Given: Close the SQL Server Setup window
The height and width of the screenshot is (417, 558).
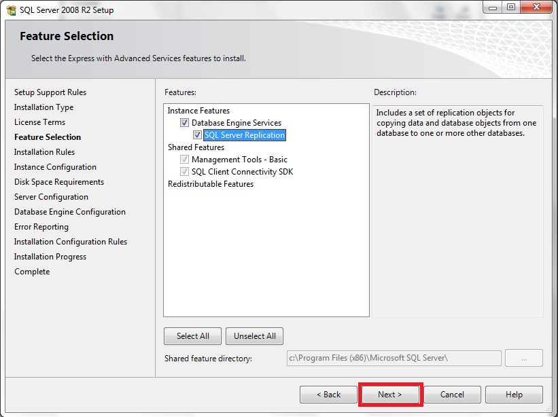Looking at the screenshot, I should (537, 7).
